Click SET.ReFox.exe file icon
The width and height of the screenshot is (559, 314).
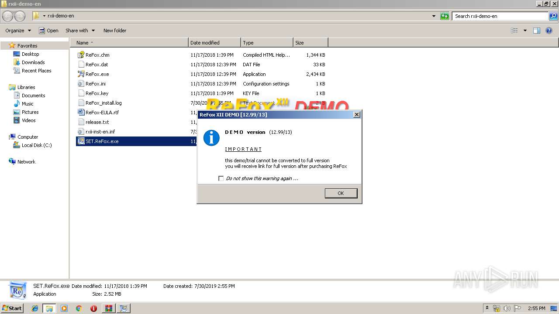(81, 141)
